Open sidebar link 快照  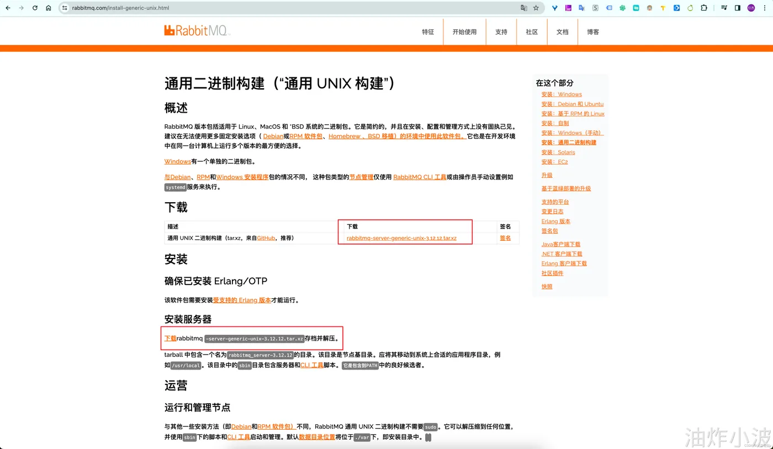pyautogui.click(x=547, y=287)
